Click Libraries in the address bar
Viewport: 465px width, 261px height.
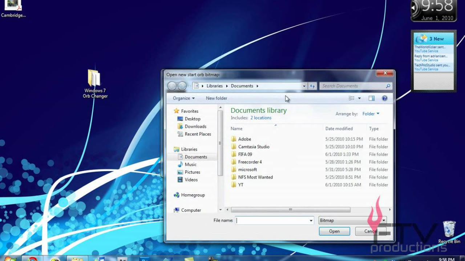[x=215, y=86]
